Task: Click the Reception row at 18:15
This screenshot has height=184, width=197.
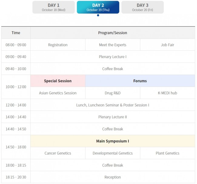Action: [112, 177]
